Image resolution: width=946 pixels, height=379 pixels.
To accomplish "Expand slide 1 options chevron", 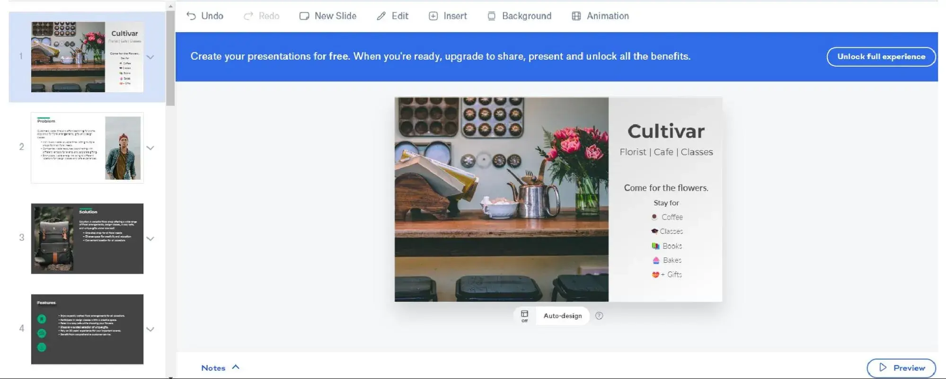I will click(150, 57).
